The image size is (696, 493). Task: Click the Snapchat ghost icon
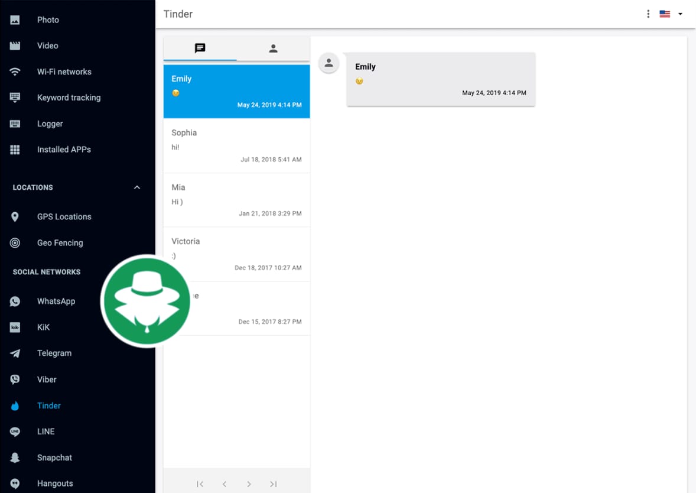(x=15, y=458)
